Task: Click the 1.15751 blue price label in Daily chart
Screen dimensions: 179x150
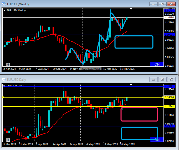Action: click(170, 87)
